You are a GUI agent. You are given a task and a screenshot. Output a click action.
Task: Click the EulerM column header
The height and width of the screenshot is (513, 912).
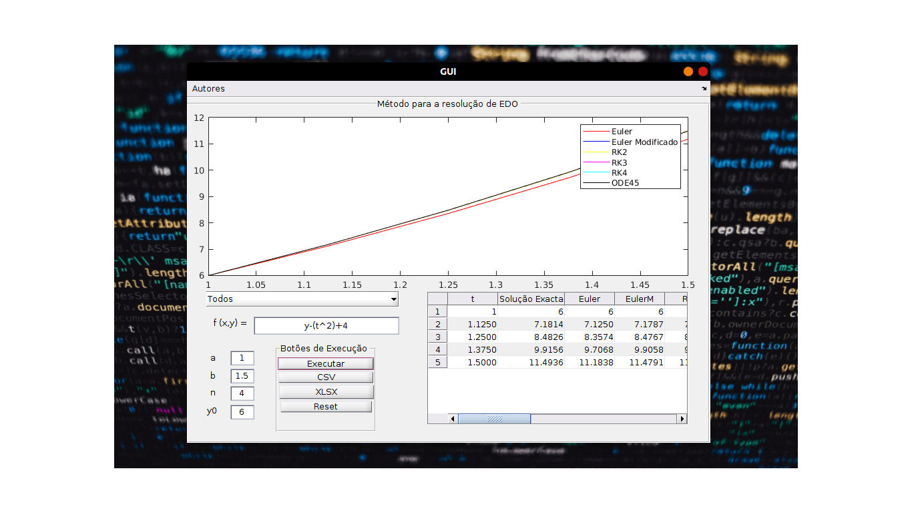[640, 299]
